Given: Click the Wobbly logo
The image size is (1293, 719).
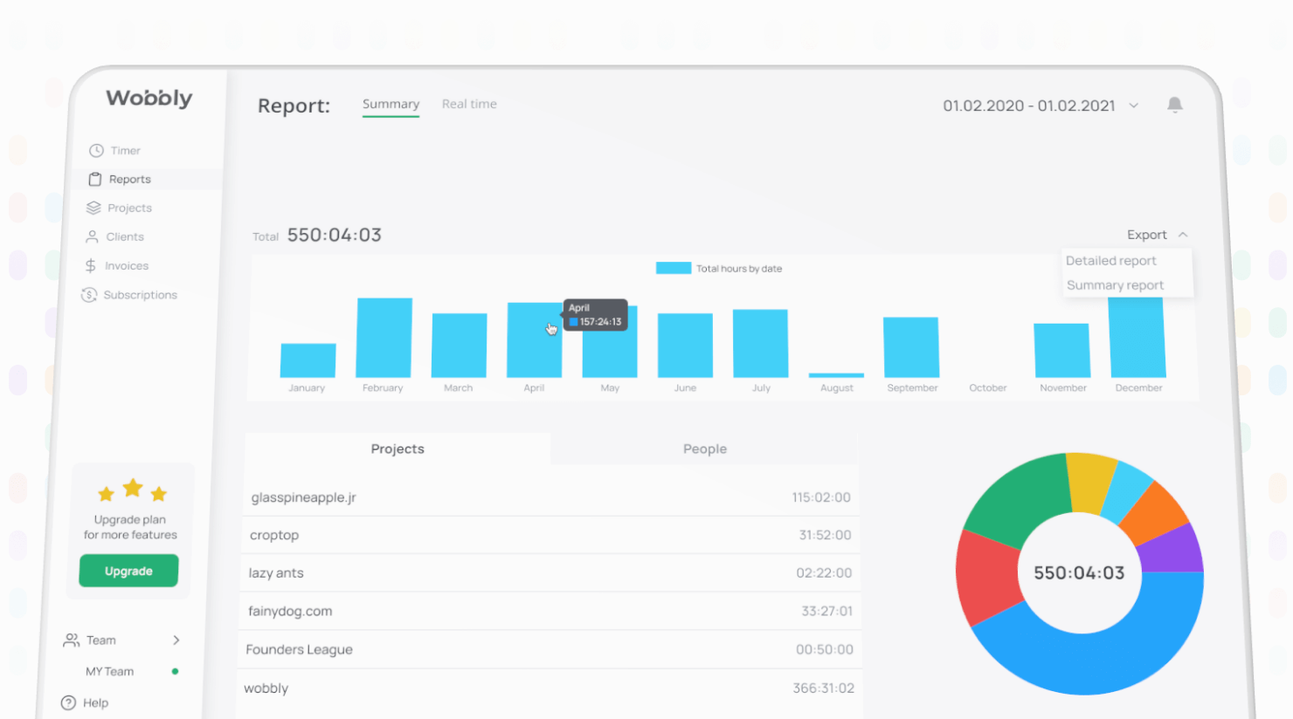Looking at the screenshot, I should pyautogui.click(x=149, y=98).
